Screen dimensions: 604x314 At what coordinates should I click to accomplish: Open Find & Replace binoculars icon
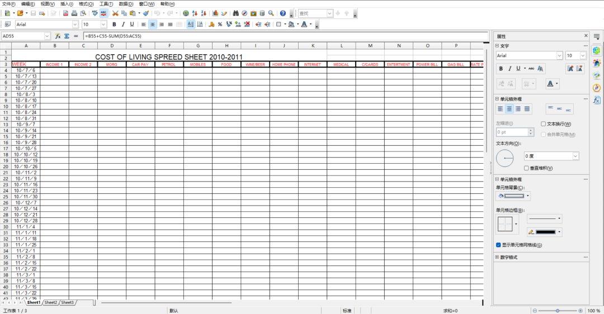click(x=236, y=13)
